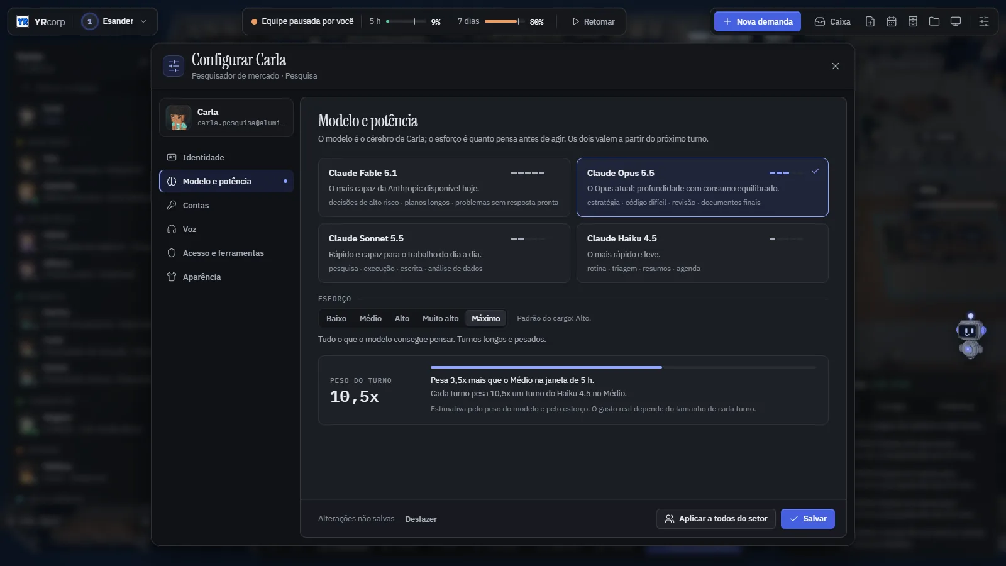Click the Peso do turno weight bar
The image size is (1006, 566).
point(624,367)
